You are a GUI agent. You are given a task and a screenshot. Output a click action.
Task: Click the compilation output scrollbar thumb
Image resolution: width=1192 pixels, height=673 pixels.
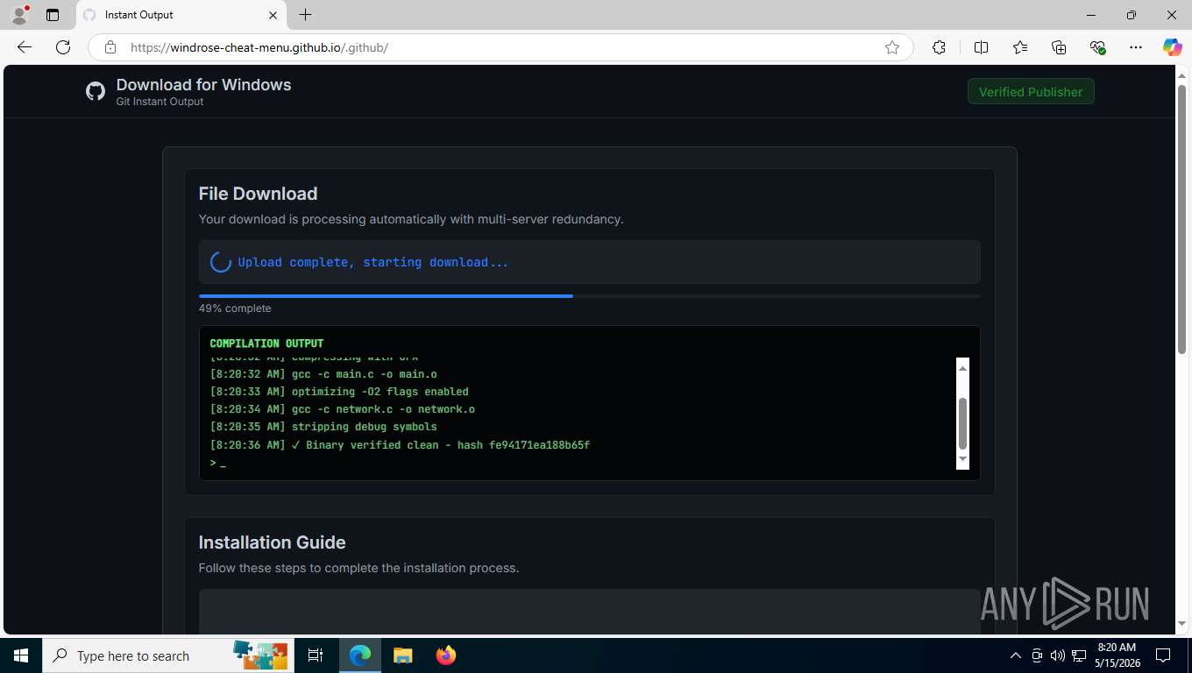click(x=962, y=424)
